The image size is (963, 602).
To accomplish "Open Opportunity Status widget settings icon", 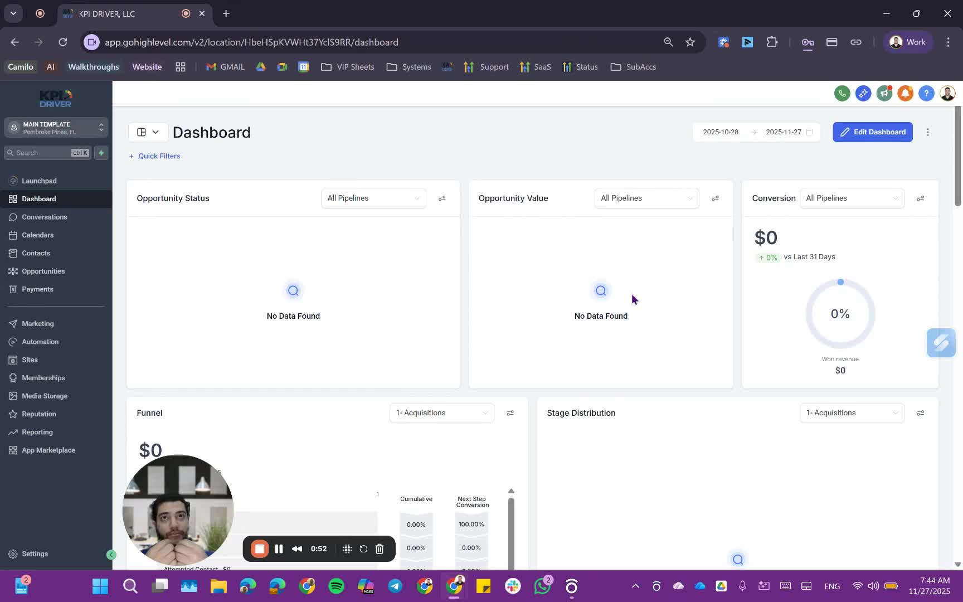I will tap(442, 198).
